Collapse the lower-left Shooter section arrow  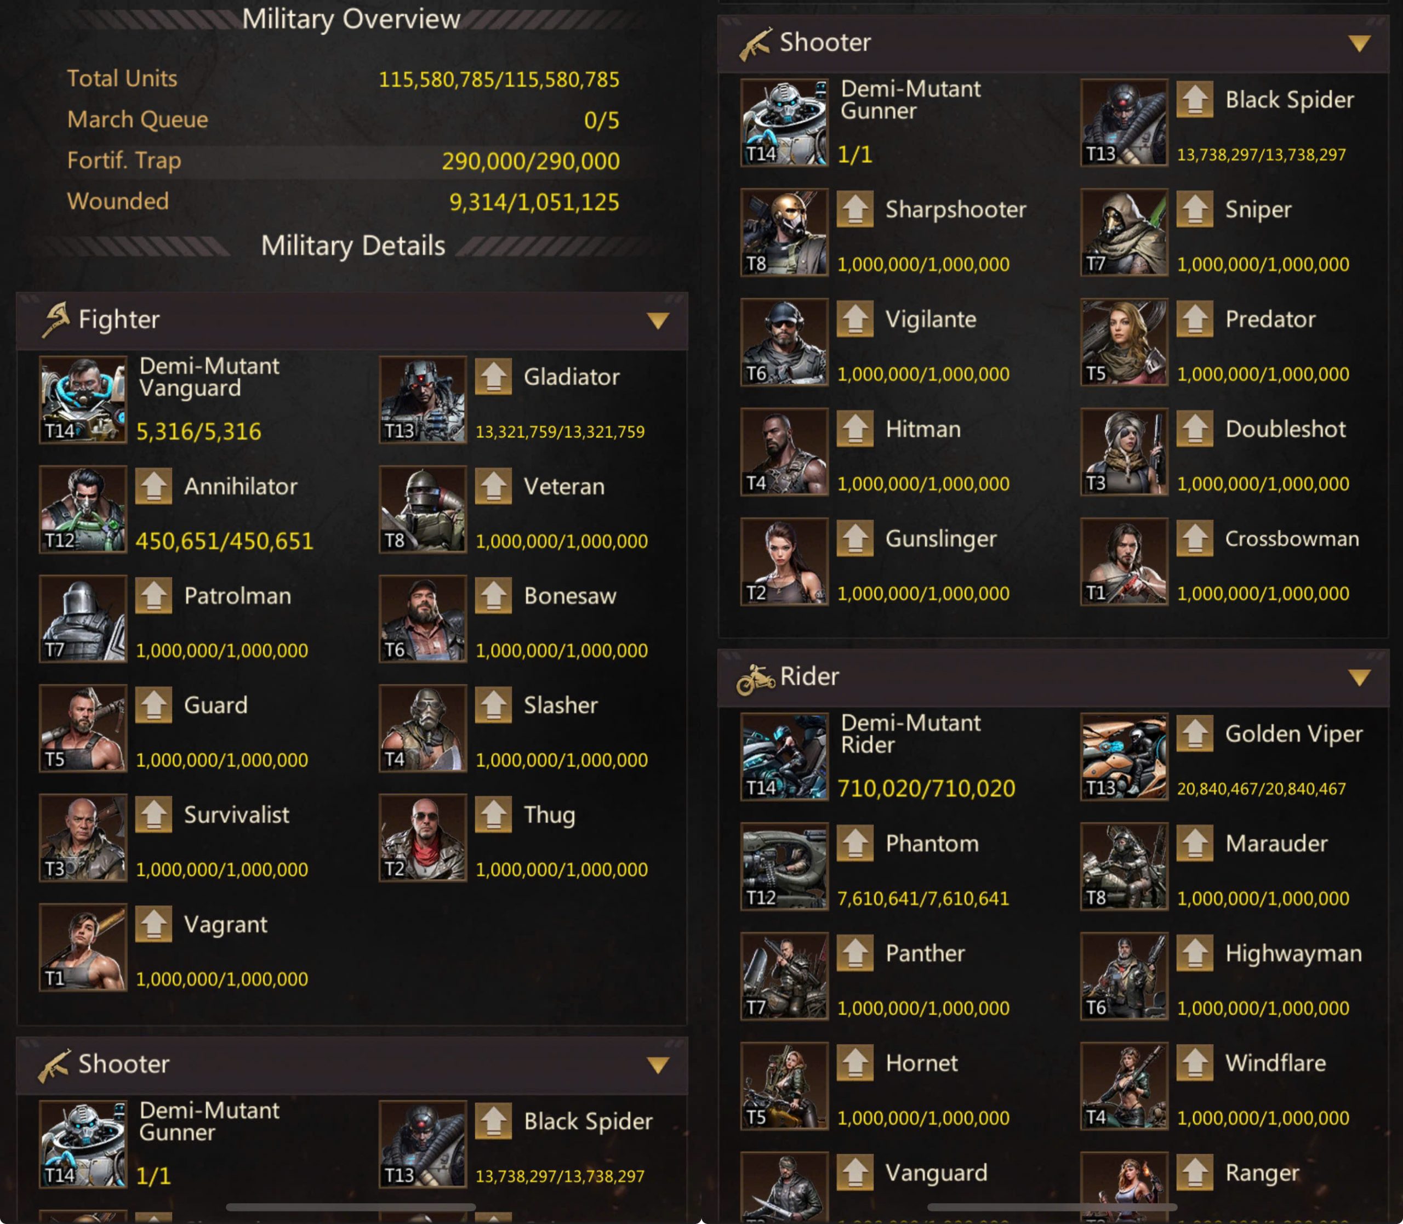point(658,1065)
